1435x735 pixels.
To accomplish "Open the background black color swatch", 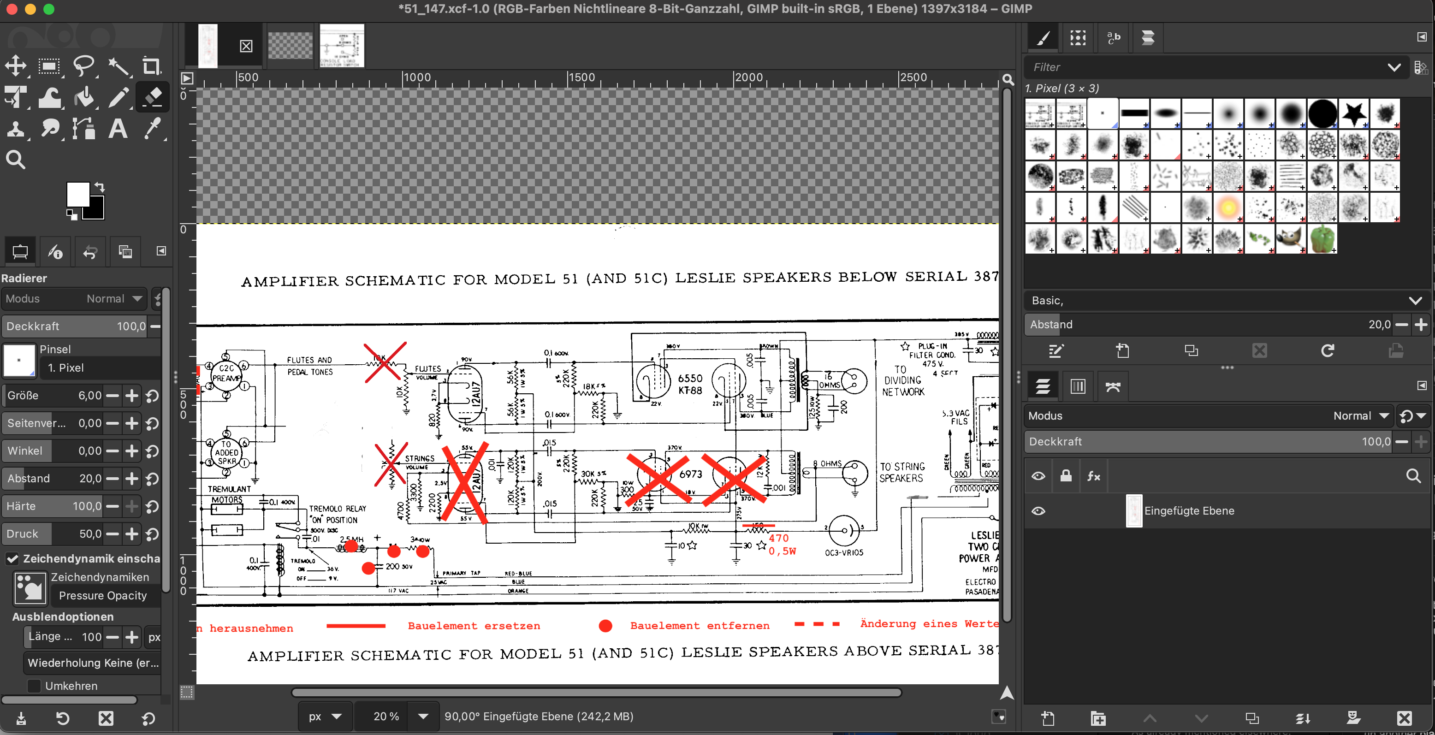I will (x=96, y=211).
